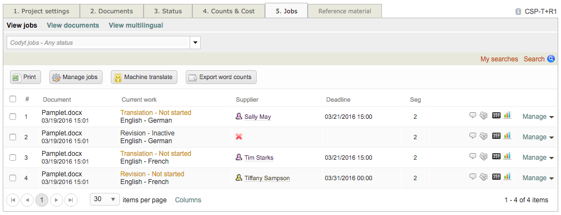View bar chart statistics for job 4
Image resolution: width=561 pixels, height=215 pixels.
(x=507, y=176)
